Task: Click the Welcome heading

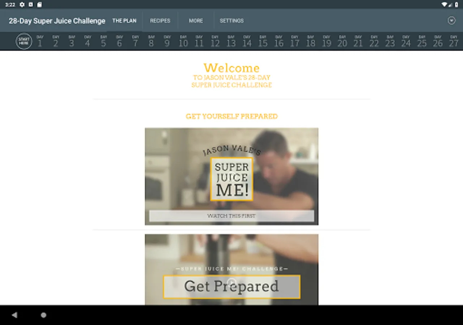Action: click(x=231, y=68)
